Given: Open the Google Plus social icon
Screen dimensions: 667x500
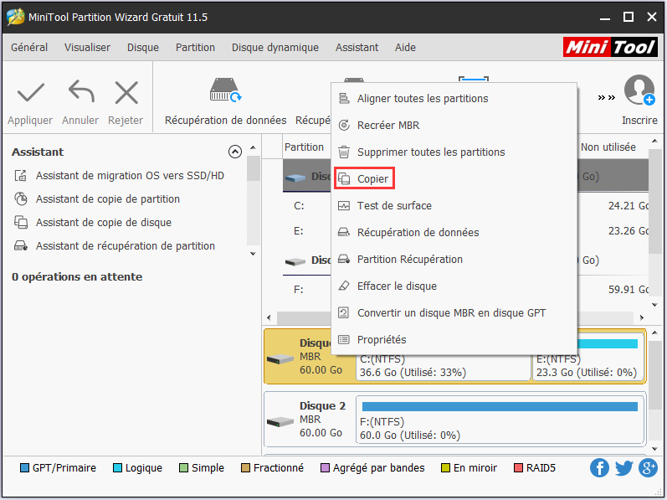Looking at the screenshot, I should (648, 468).
